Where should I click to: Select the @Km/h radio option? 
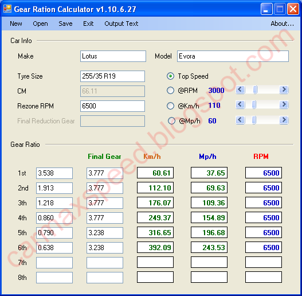coord(170,106)
